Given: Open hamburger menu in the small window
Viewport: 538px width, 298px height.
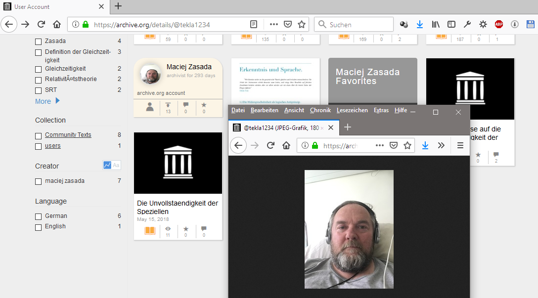Looking at the screenshot, I should (460, 145).
